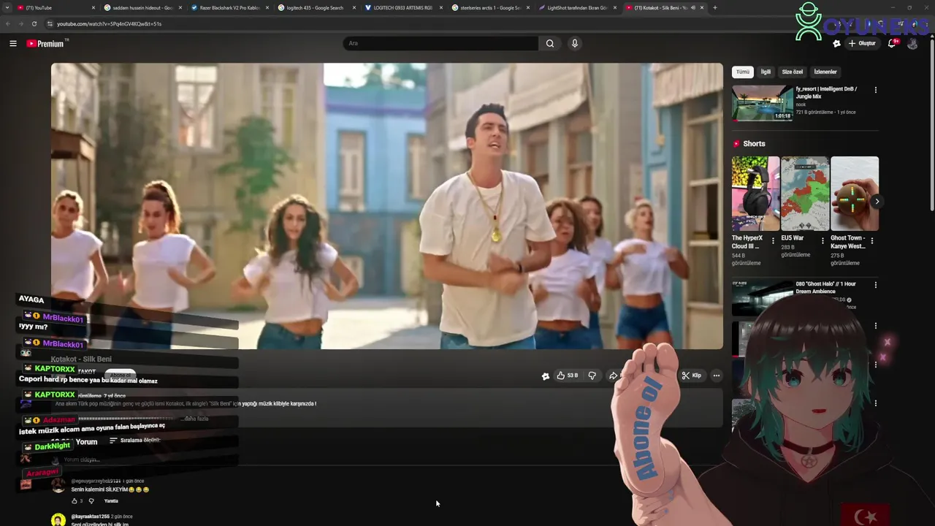Select the Size özel filter chip
935x526 pixels.
(793, 72)
